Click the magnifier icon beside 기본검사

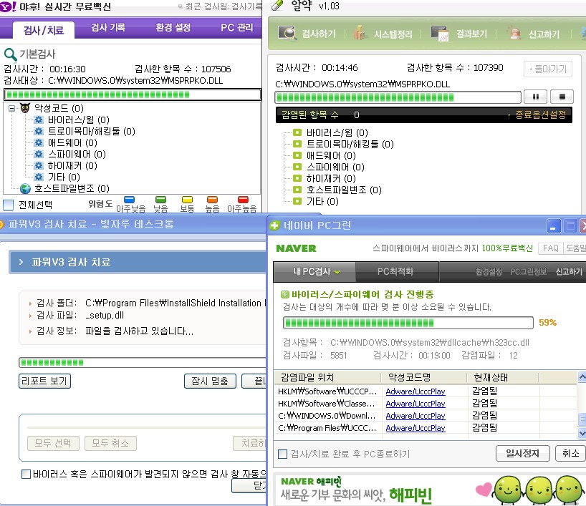(x=10, y=54)
